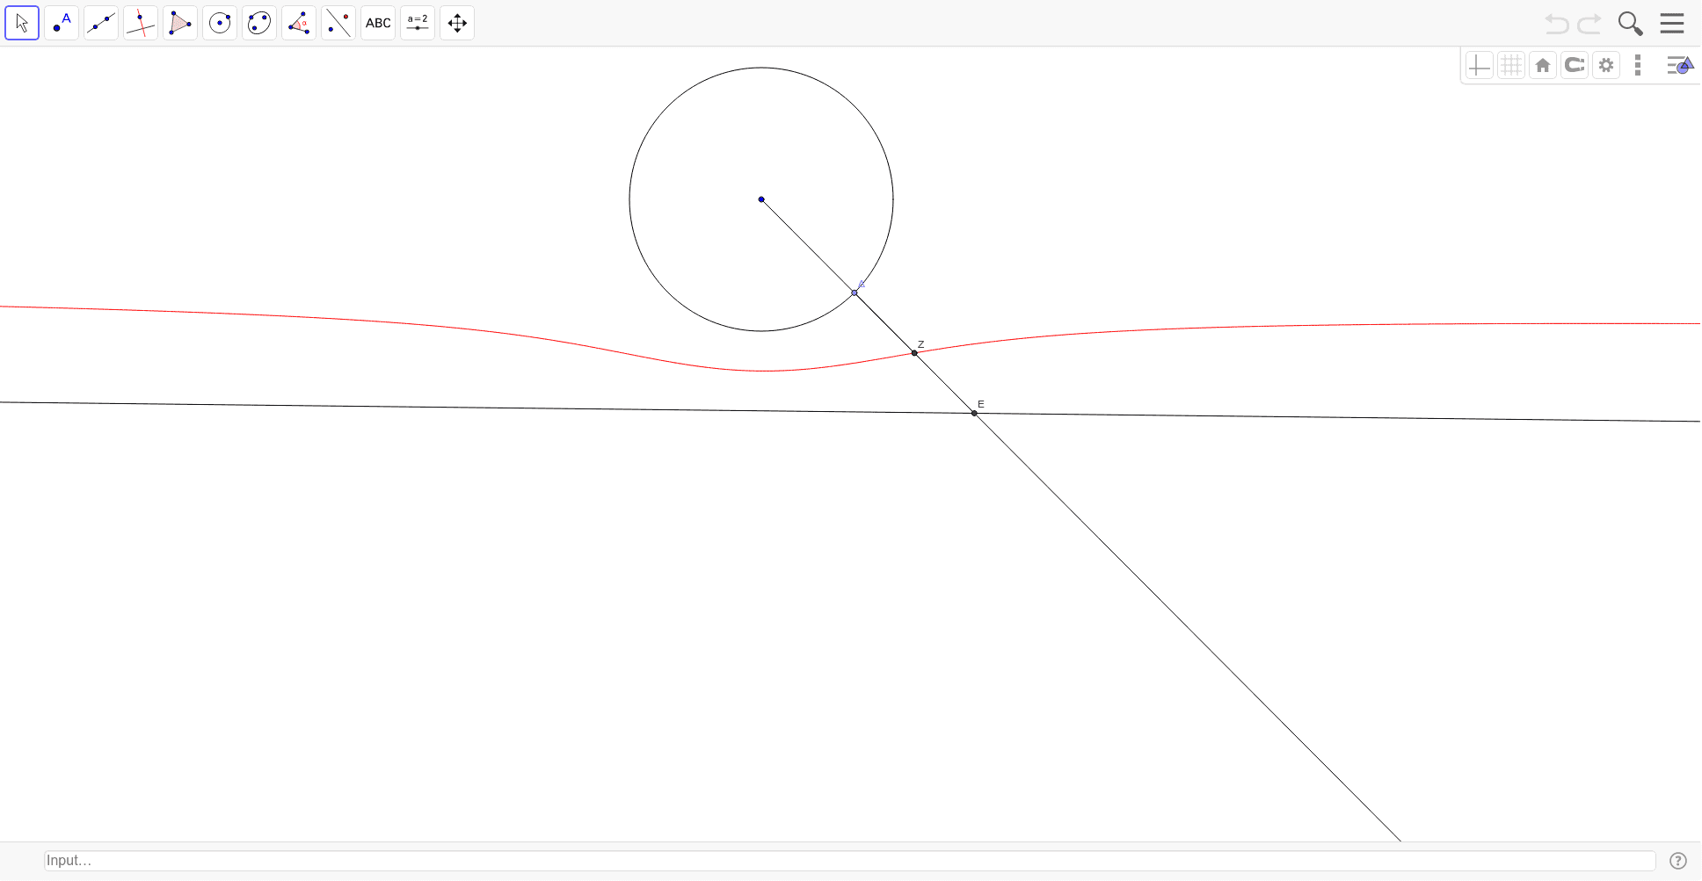The width and height of the screenshot is (1702, 881).
Task: Select the Polygon tool
Action: 180,23
